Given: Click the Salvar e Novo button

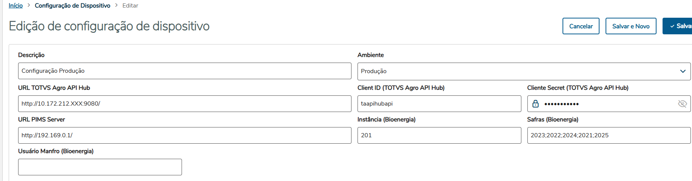Looking at the screenshot, I should tap(630, 26).
